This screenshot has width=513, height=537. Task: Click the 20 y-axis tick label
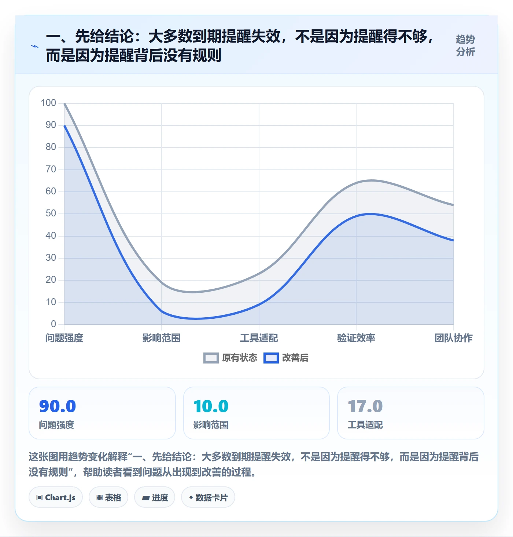tap(51, 280)
